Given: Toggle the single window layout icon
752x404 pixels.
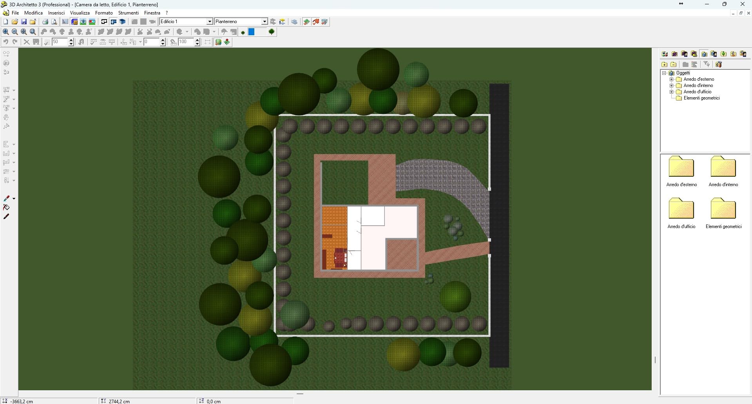Looking at the screenshot, I should [x=104, y=22].
